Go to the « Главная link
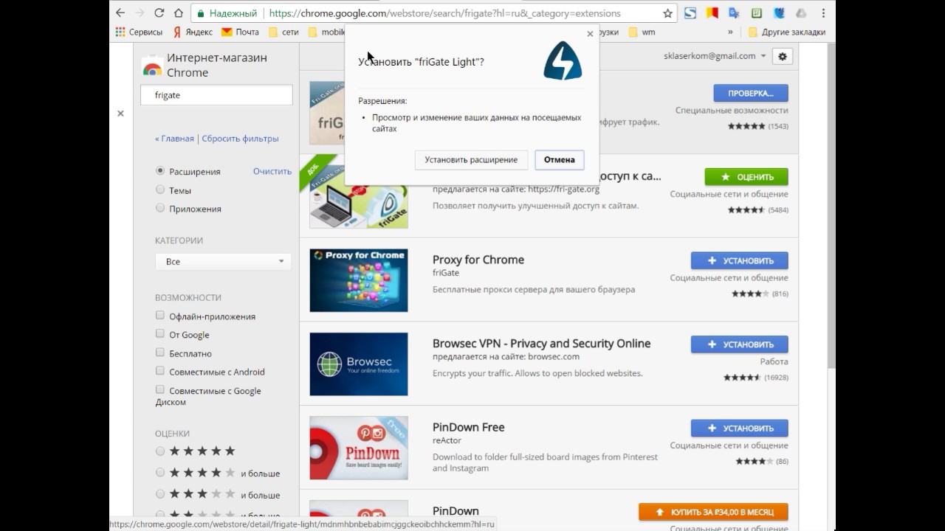The height and width of the screenshot is (531, 945). pyautogui.click(x=175, y=139)
